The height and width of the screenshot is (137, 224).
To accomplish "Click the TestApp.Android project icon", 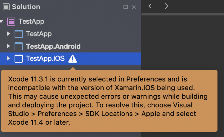I will point(19,46).
